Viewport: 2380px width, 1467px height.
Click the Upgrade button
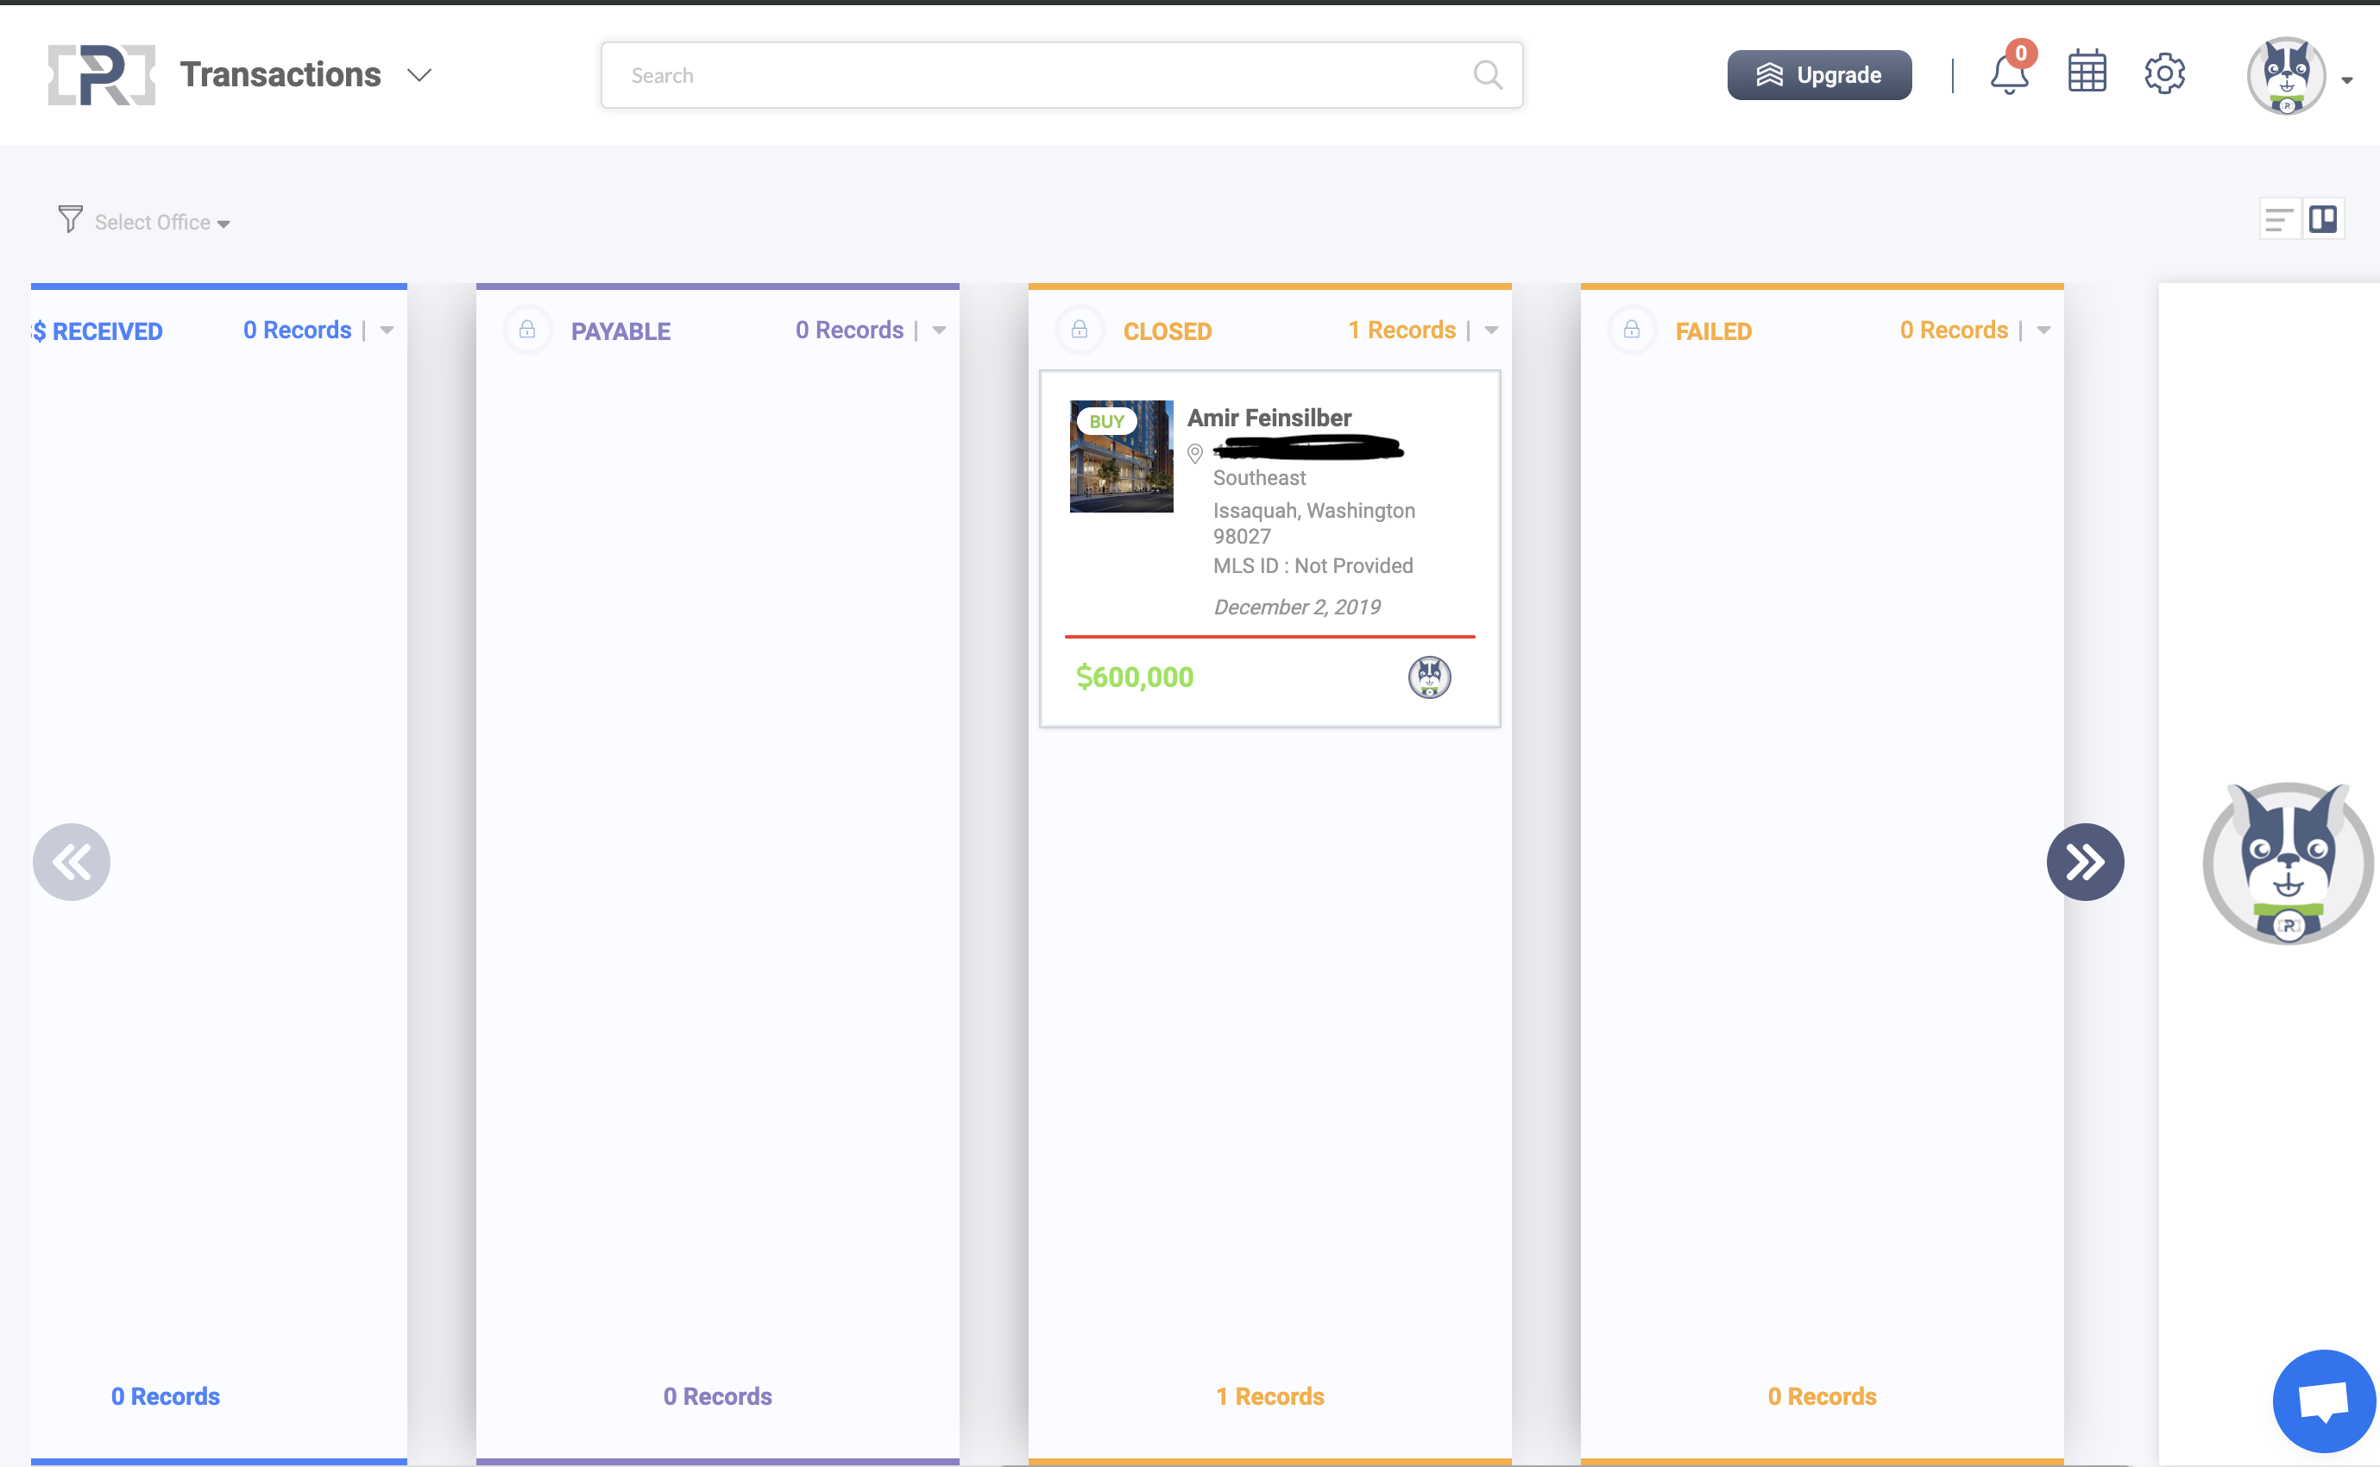[1818, 73]
